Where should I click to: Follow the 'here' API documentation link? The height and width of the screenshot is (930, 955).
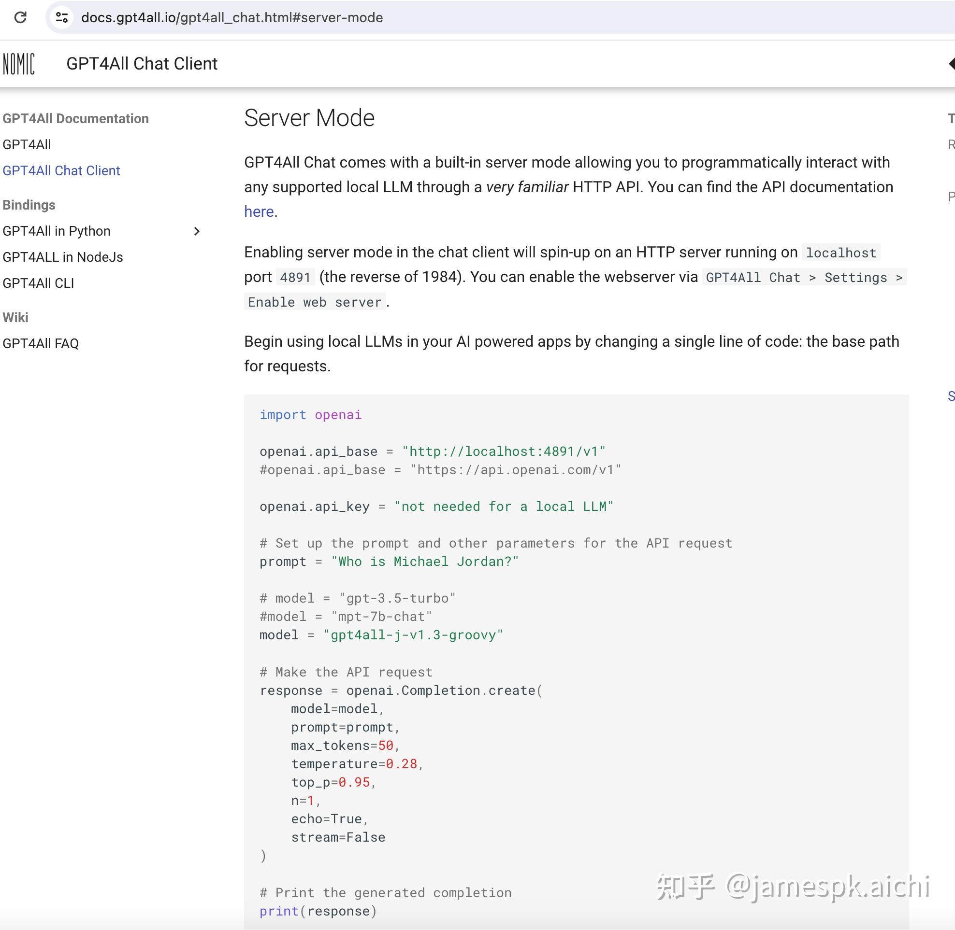tap(259, 211)
